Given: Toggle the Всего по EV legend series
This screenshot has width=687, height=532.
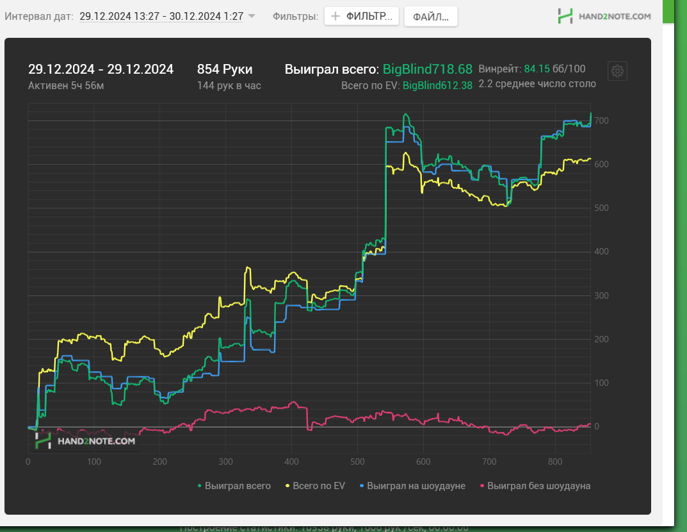Looking at the screenshot, I should [x=315, y=486].
